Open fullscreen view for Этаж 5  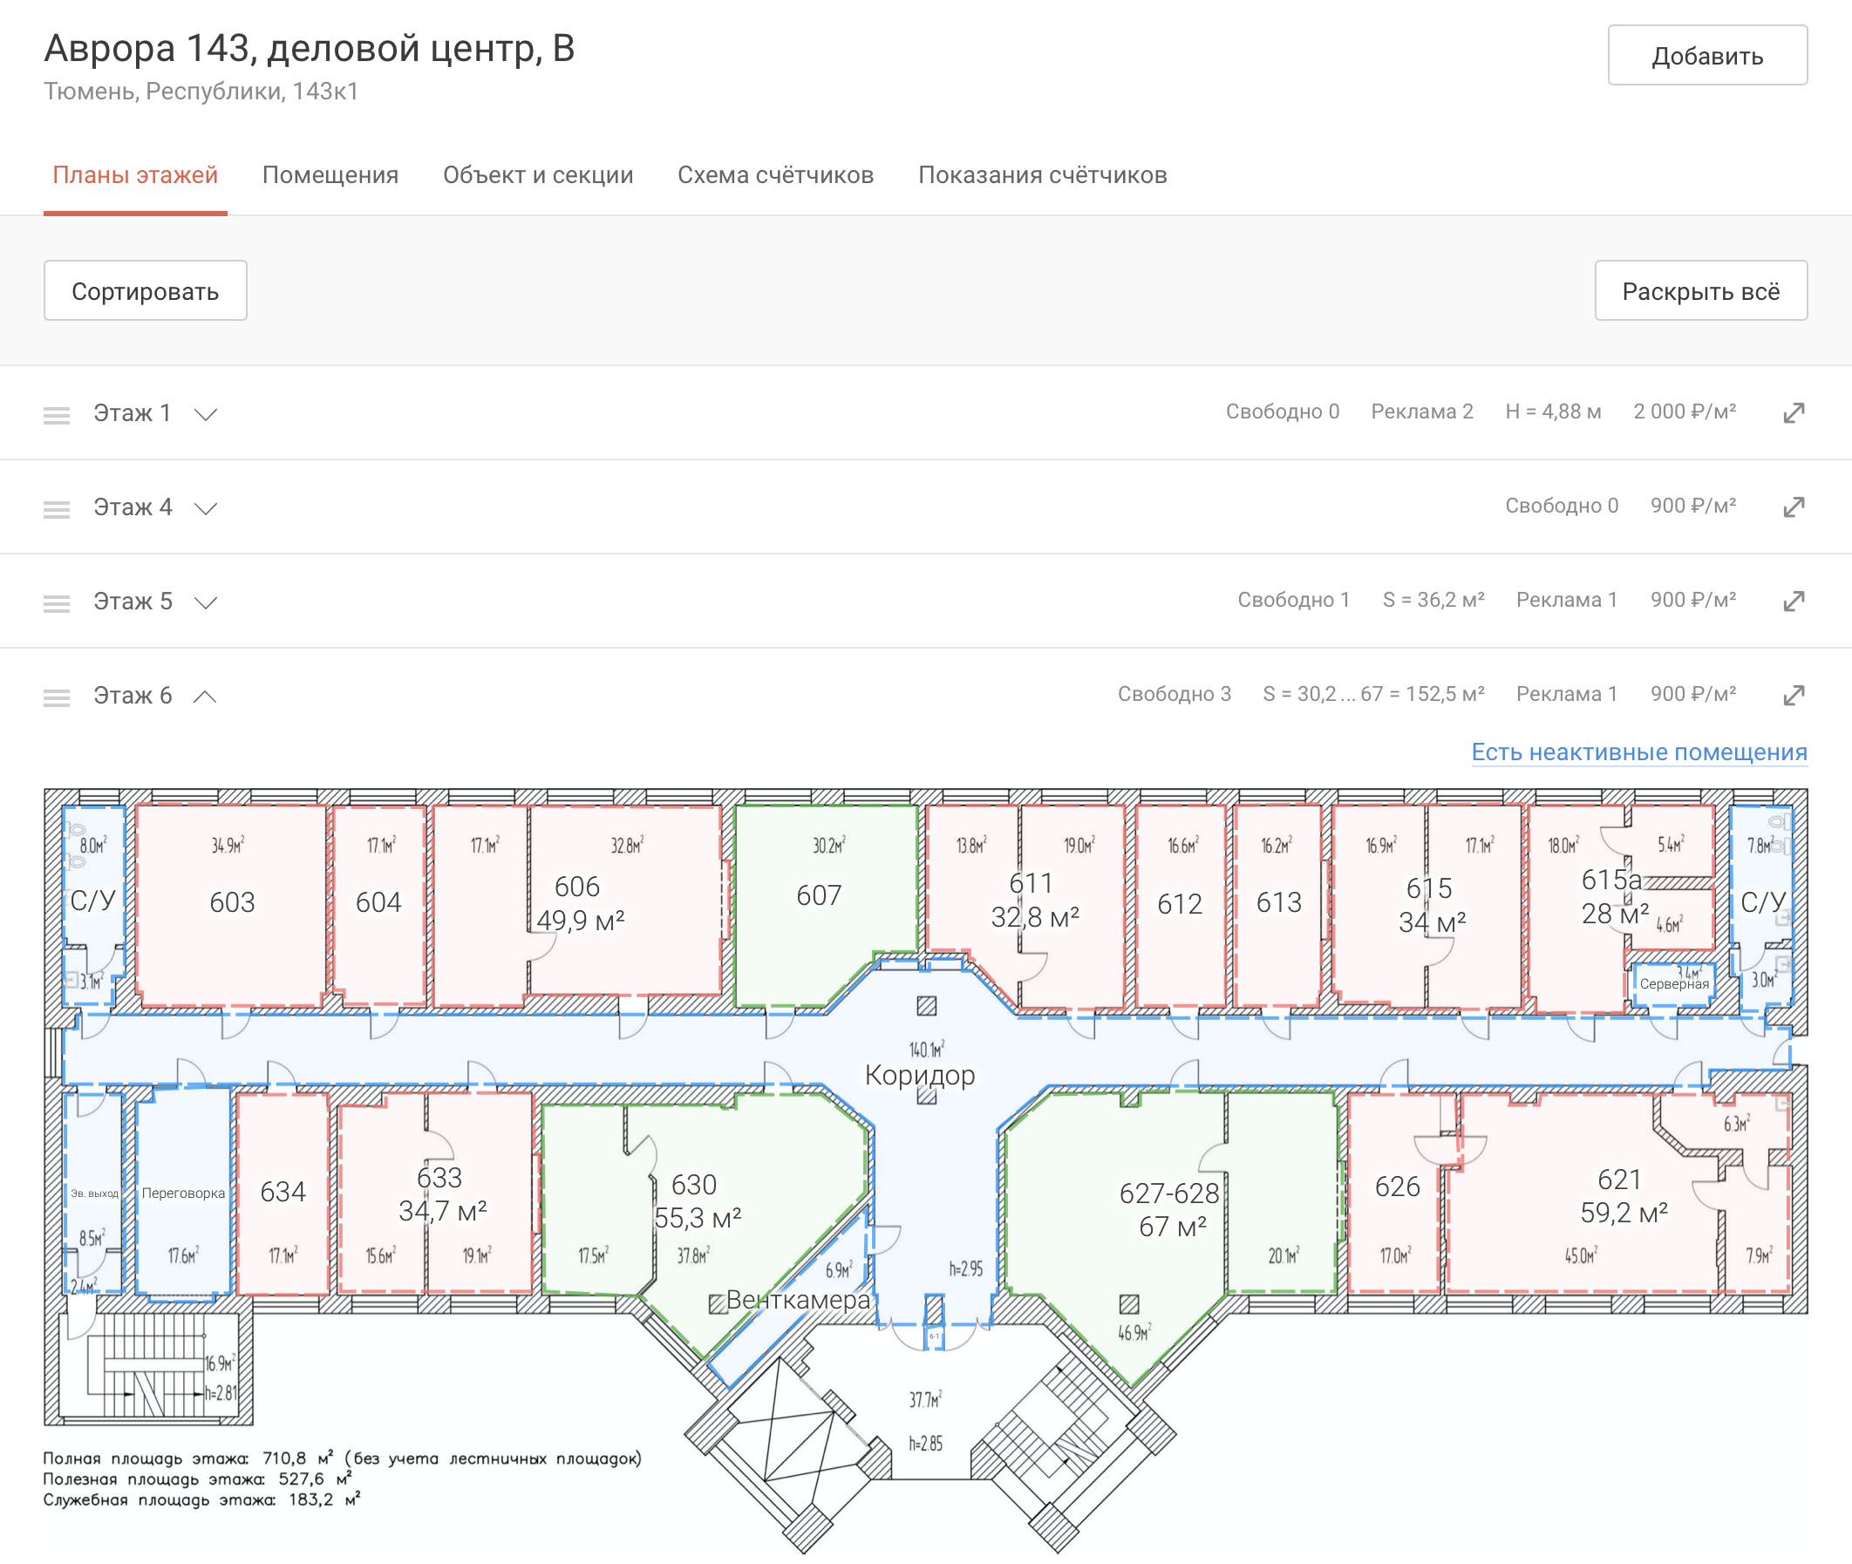coord(1794,601)
